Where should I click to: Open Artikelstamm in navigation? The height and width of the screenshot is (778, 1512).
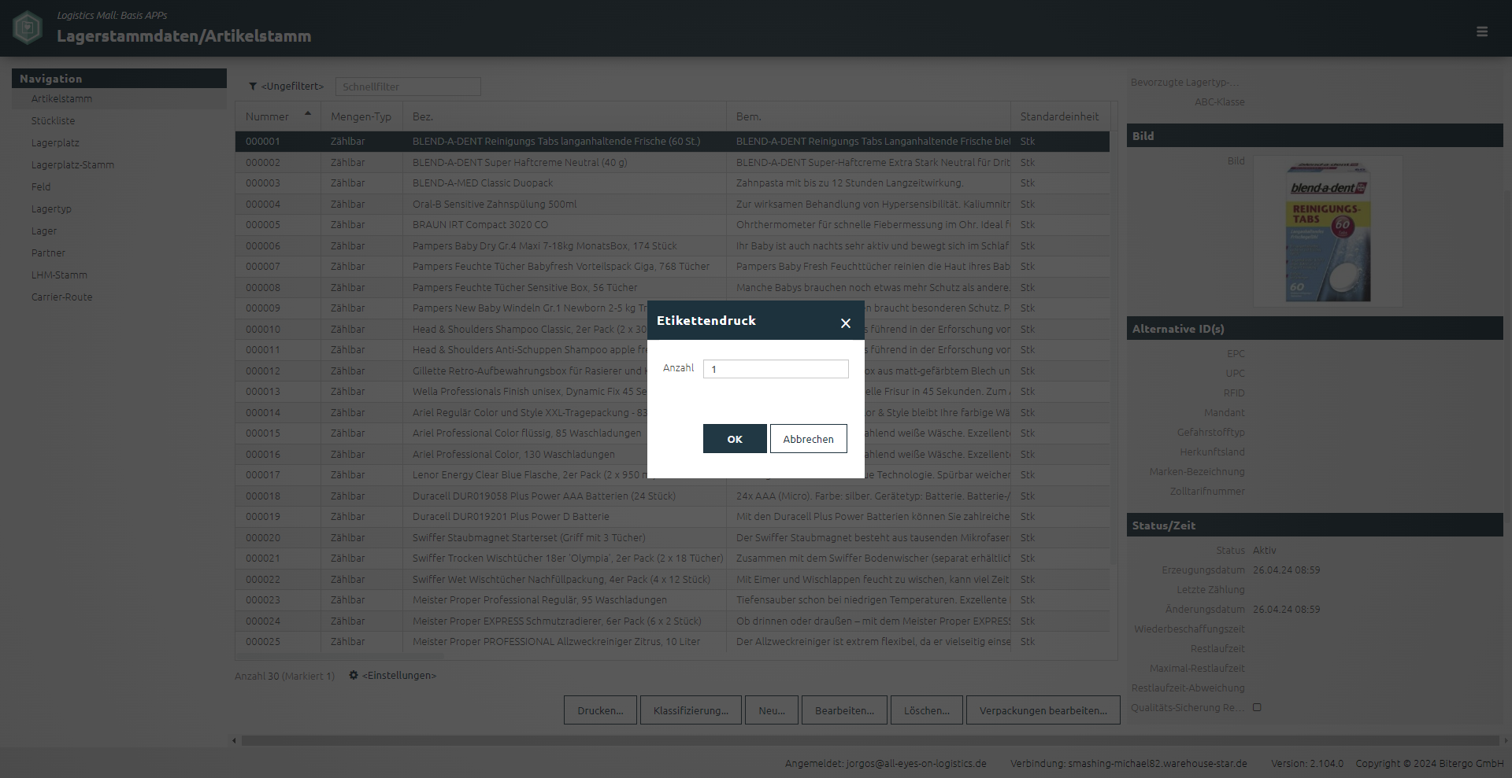coord(61,99)
